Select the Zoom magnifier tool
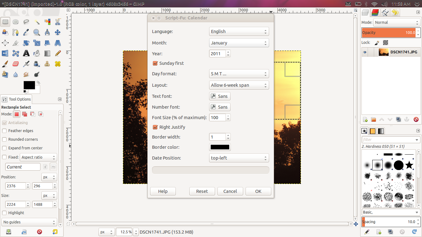422x237 pixels. pos(37,32)
